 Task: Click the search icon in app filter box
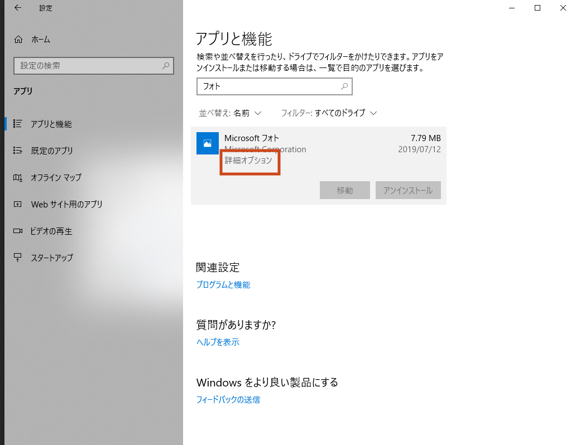click(344, 86)
